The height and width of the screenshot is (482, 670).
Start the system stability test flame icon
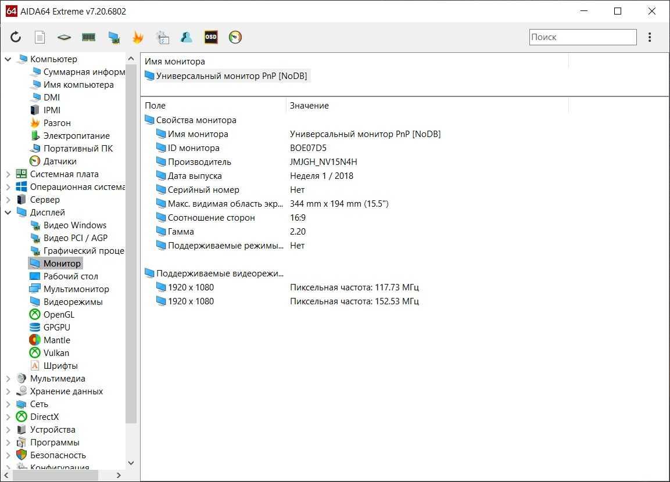(x=138, y=37)
